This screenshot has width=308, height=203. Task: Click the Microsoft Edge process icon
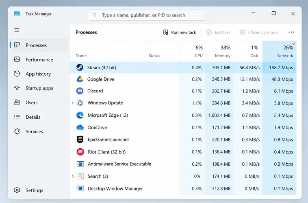pos(80,115)
